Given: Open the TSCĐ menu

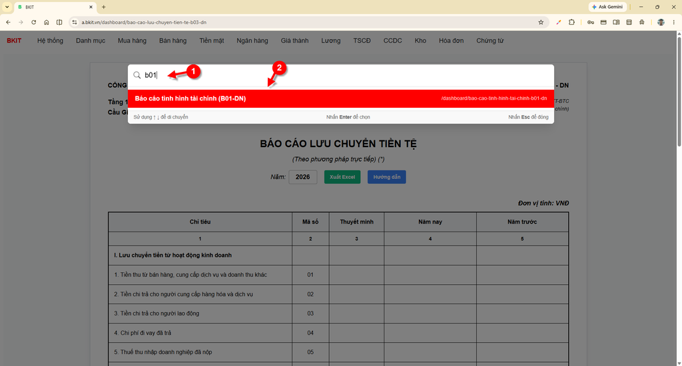Looking at the screenshot, I should tap(362, 41).
